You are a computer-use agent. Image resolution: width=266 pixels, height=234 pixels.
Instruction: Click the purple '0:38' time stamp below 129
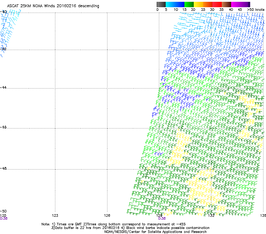coord(162,219)
